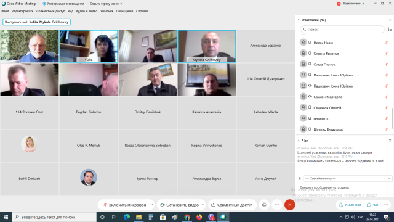
Task: Select the Oleg P. Melnyk participant tile
Action: tap(89, 146)
